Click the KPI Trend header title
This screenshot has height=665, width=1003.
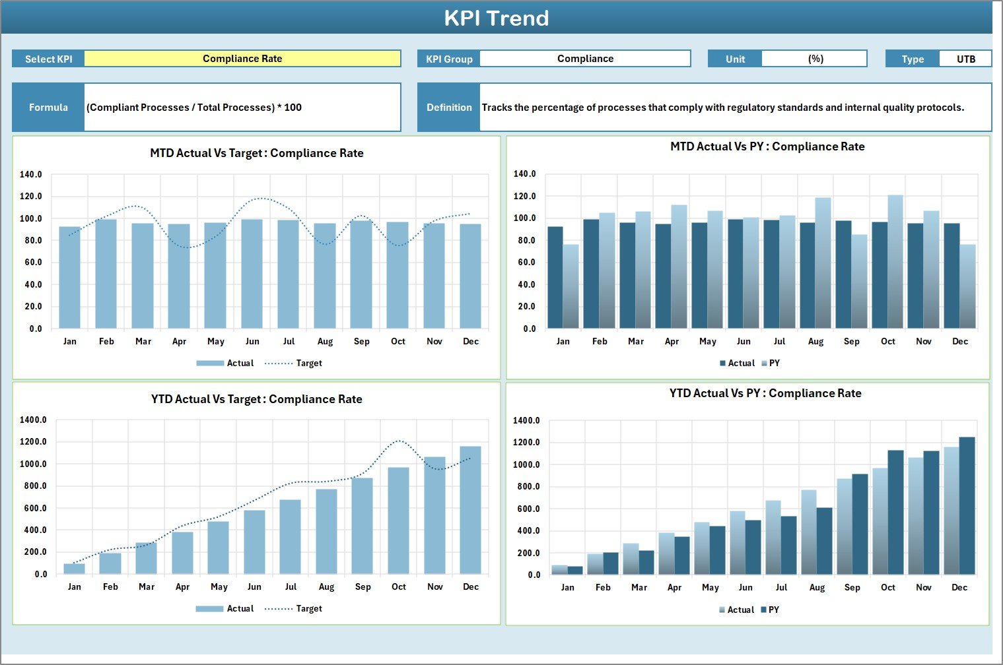496,18
